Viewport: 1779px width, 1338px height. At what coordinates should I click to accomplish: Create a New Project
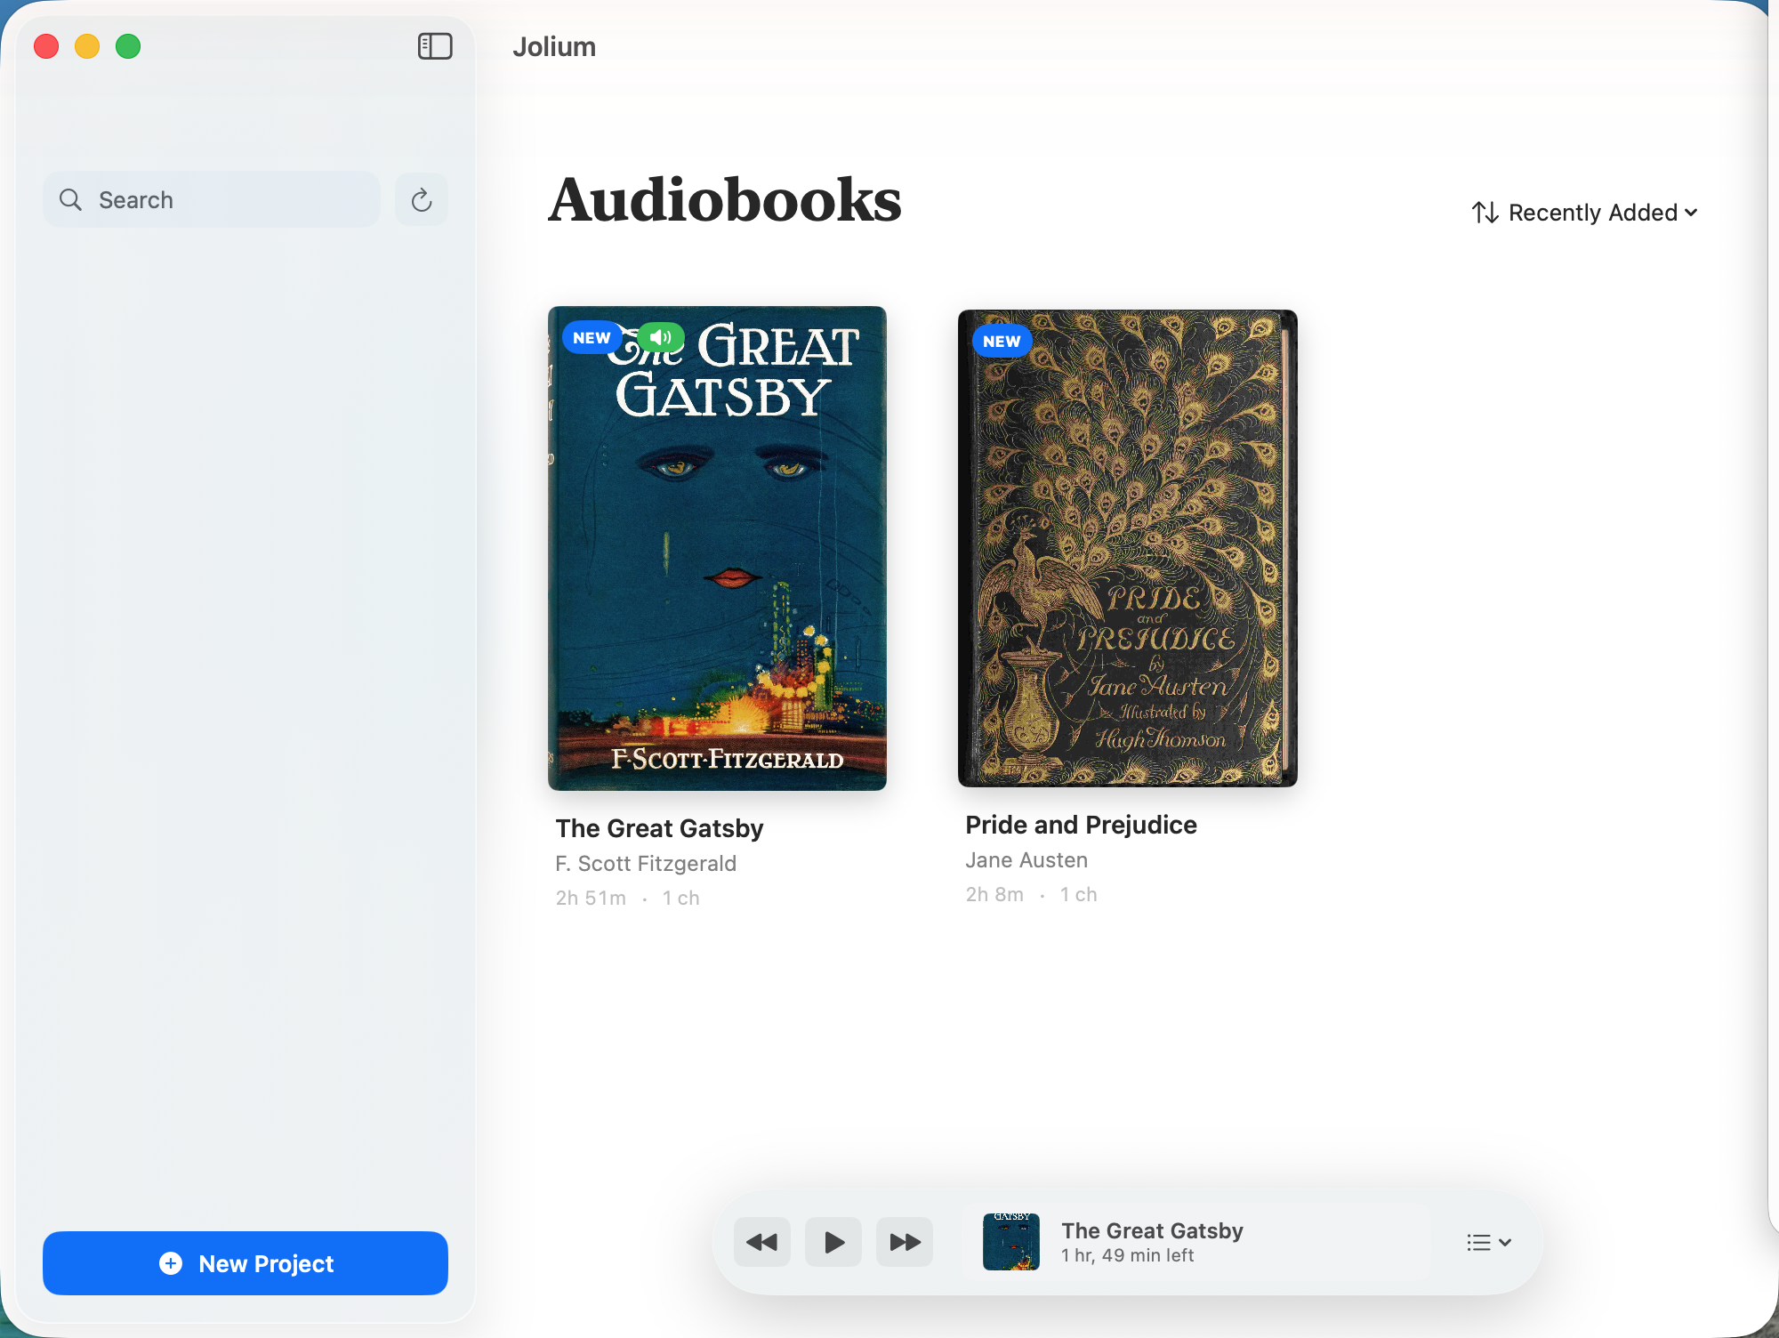(x=246, y=1263)
